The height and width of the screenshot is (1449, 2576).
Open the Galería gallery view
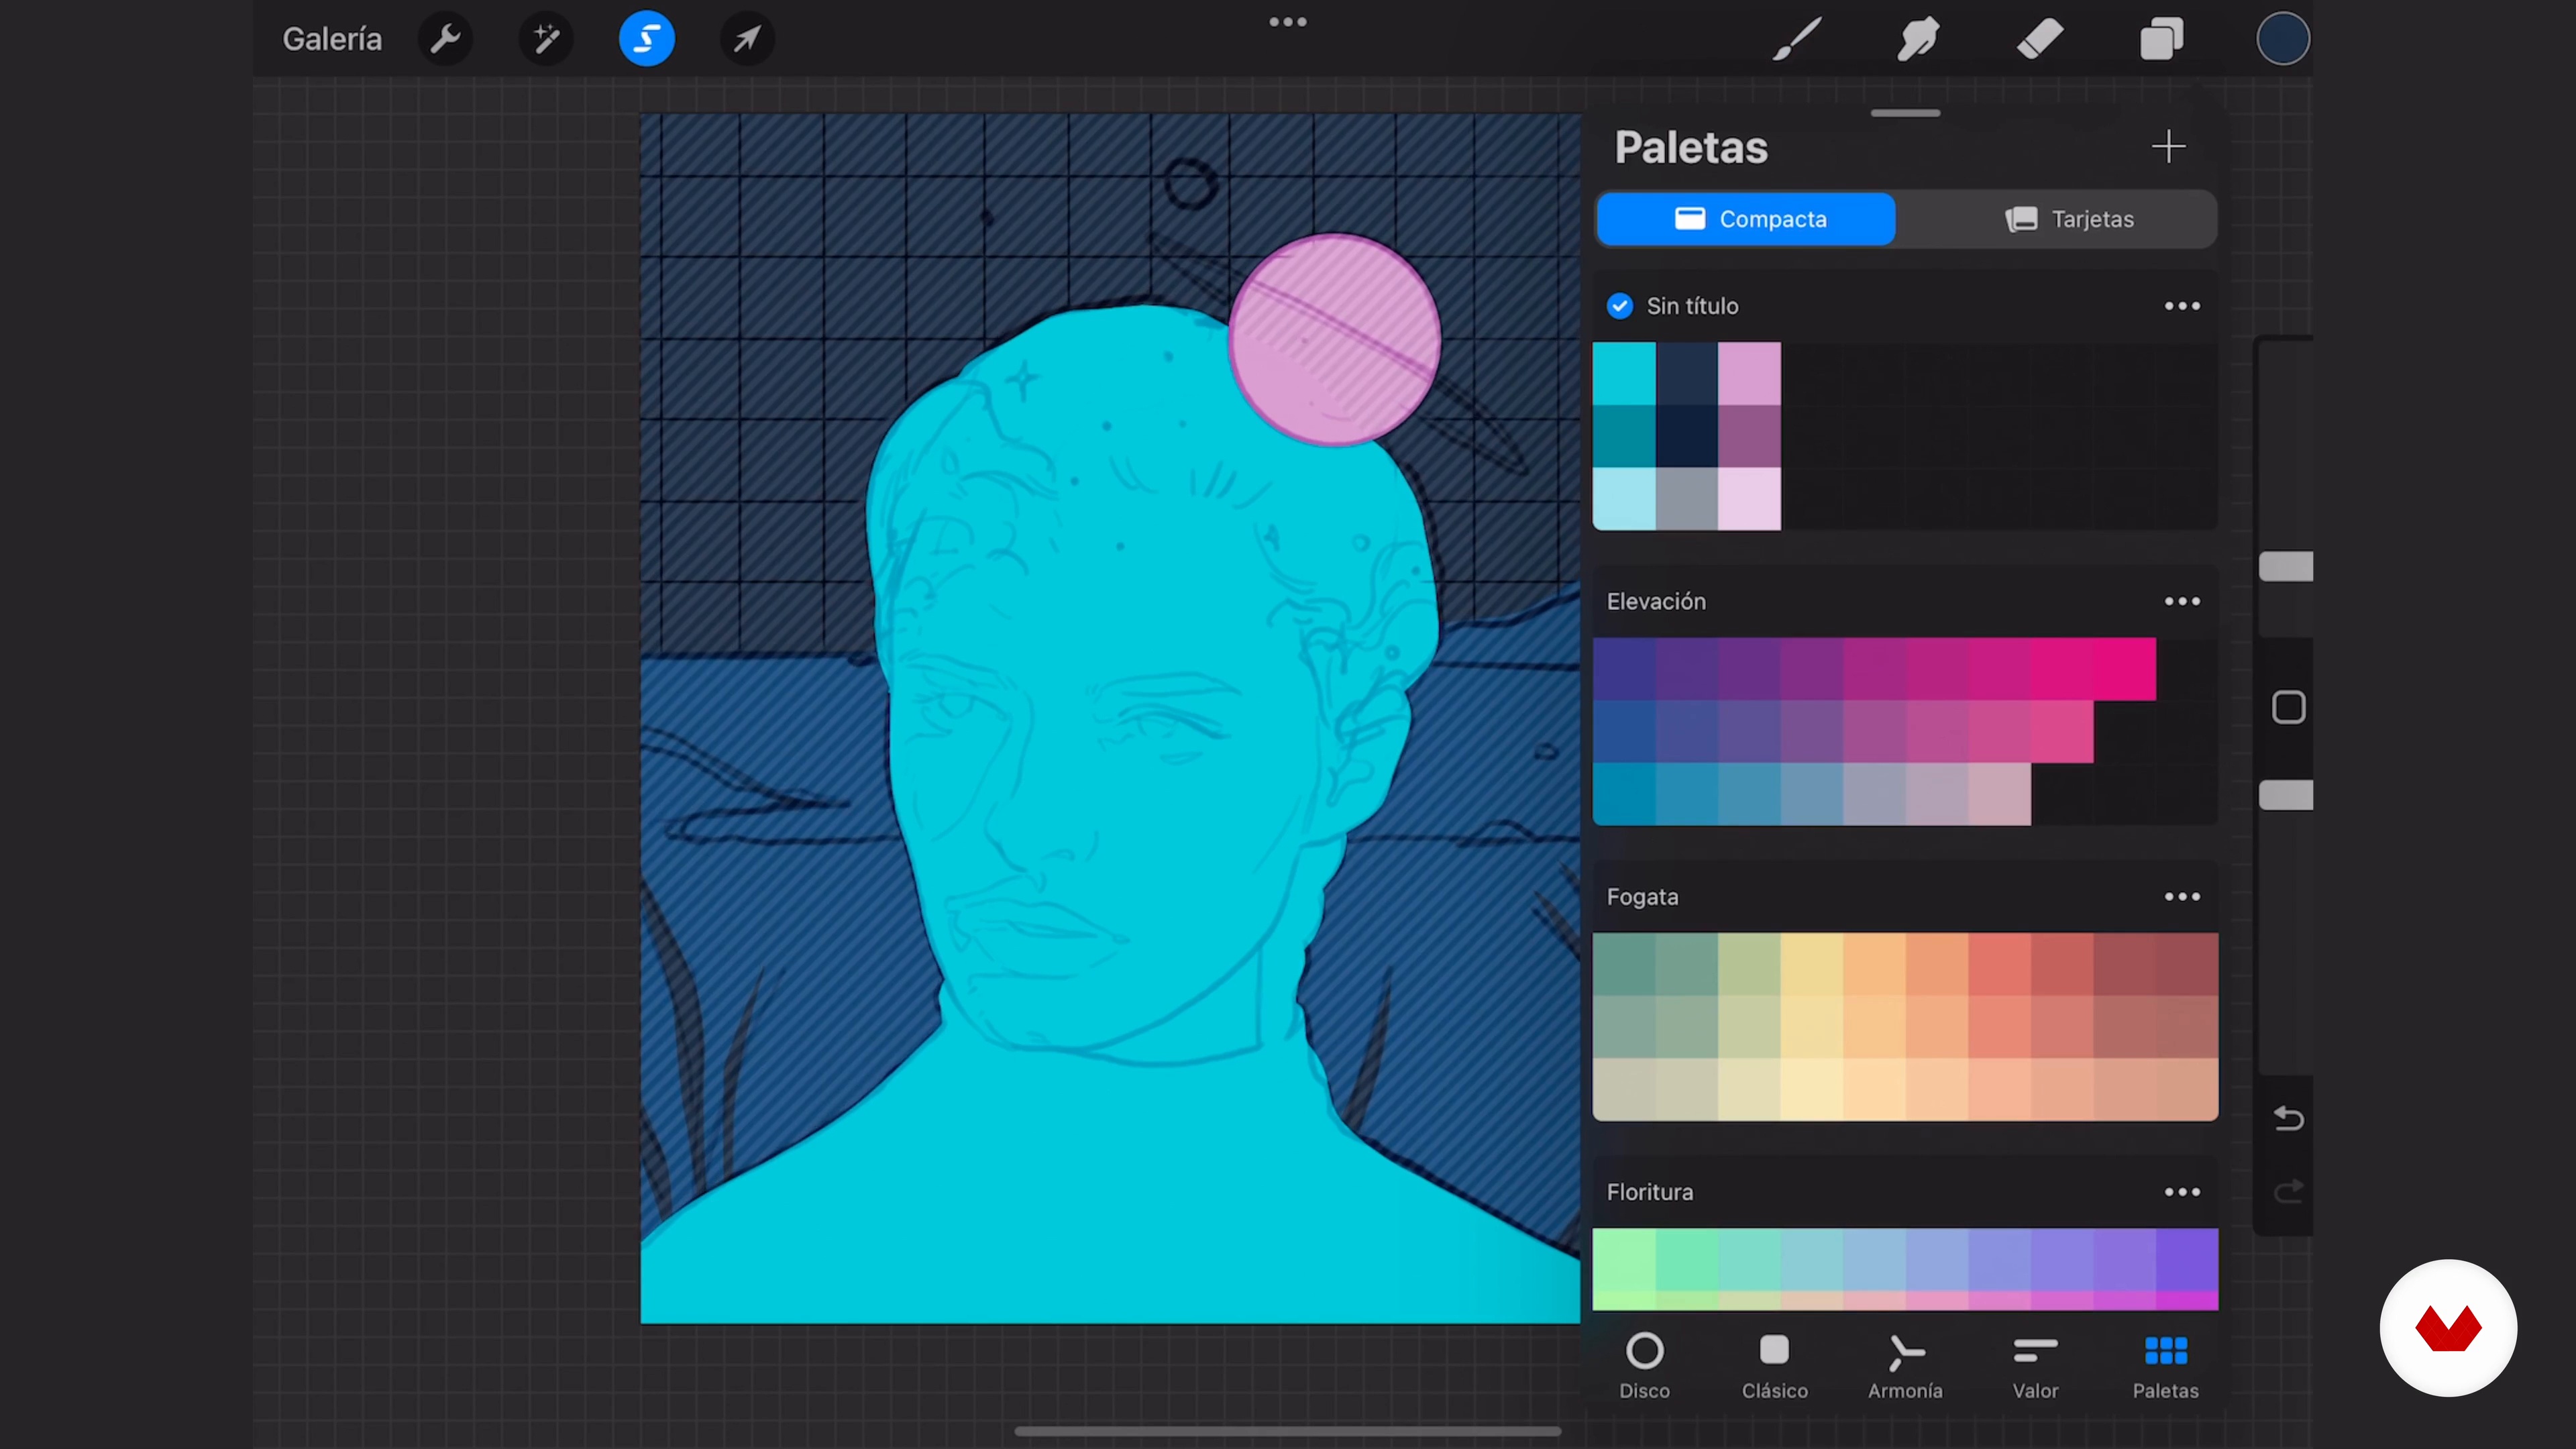click(x=332, y=39)
